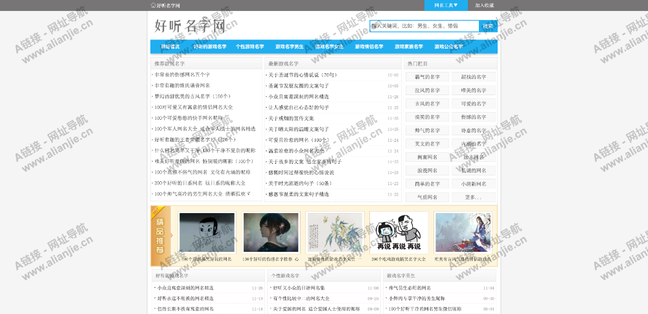
Task: Open the 网站首页 nav item
Action: click(x=170, y=47)
